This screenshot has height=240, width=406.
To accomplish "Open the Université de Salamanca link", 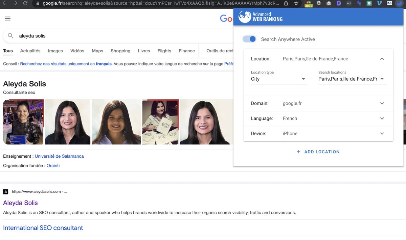I will [59, 156].
